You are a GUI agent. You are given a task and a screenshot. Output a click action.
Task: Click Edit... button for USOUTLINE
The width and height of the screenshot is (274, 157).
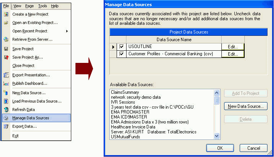(233, 47)
